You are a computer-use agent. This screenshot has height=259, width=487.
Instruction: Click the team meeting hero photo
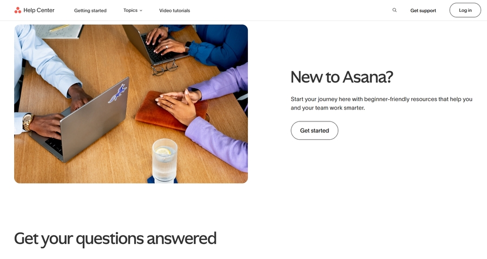point(131,104)
